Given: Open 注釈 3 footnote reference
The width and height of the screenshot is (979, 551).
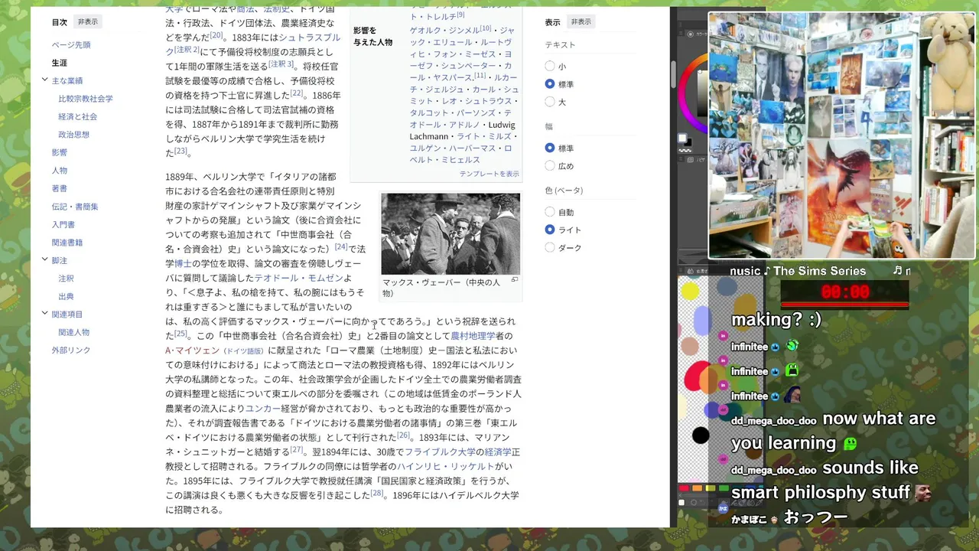Looking at the screenshot, I should [281, 64].
